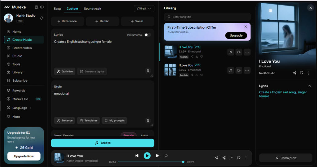Like the song in detail panel

pos(302,73)
